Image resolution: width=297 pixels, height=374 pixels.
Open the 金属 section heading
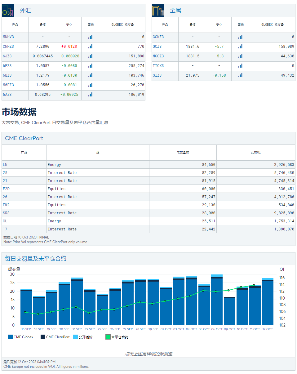(x=175, y=11)
